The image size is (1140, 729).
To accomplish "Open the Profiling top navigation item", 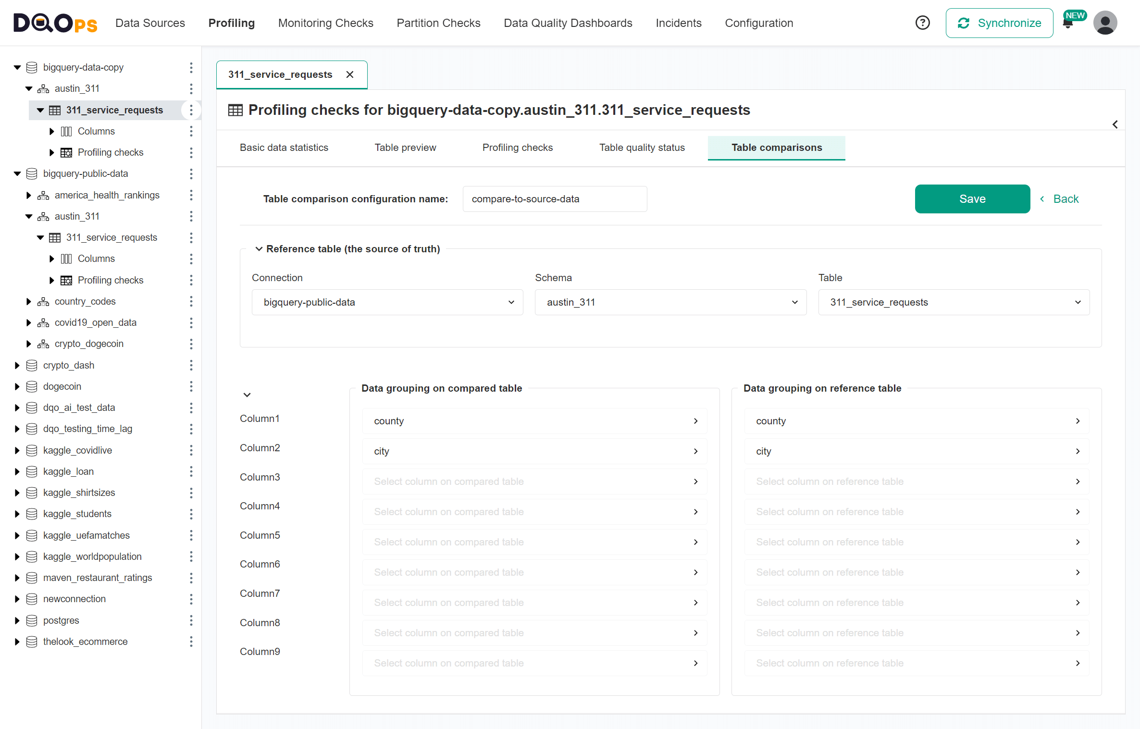I will click(231, 23).
